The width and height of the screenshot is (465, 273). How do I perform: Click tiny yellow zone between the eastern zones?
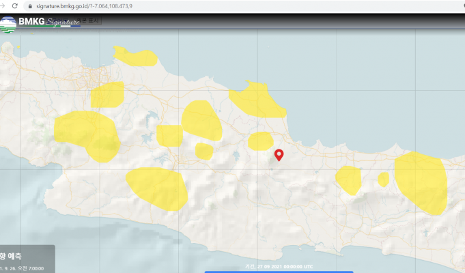(384, 179)
